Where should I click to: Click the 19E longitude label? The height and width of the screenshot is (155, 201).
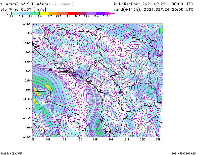[x=95, y=139]
